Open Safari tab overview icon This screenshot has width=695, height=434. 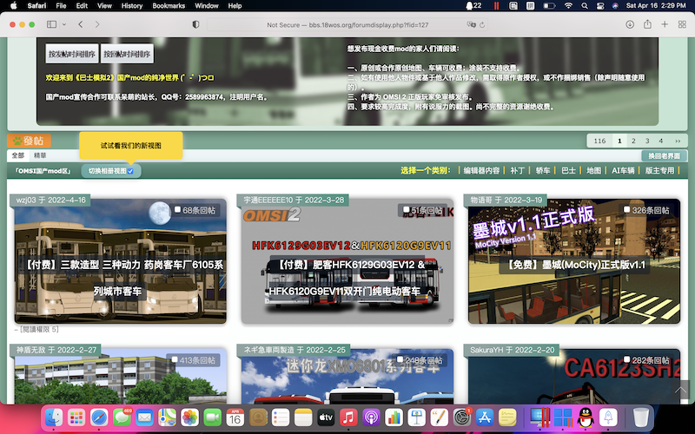pyautogui.click(x=681, y=25)
